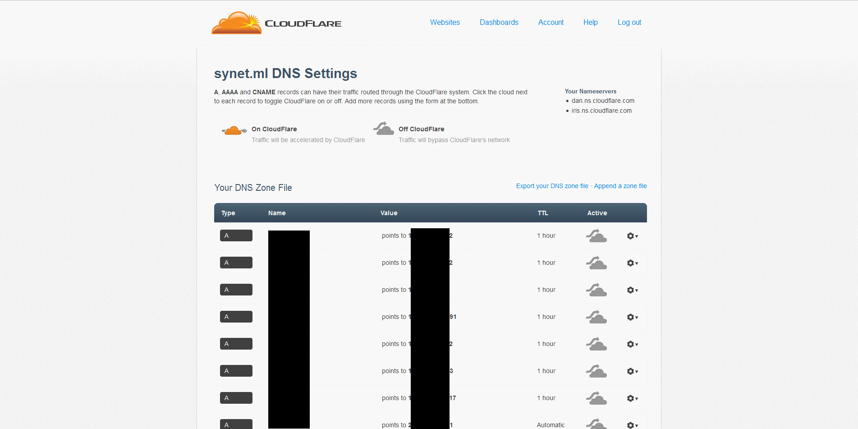Go to Dashboards
Image resolution: width=858 pixels, height=429 pixels.
click(499, 23)
